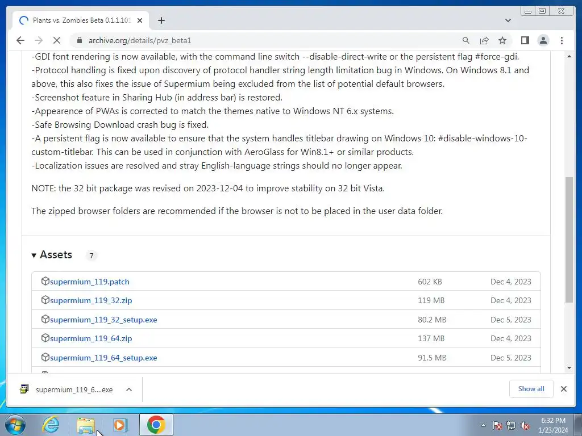Download supermium_119_64.zip
The height and width of the screenshot is (436, 582).
pos(91,338)
